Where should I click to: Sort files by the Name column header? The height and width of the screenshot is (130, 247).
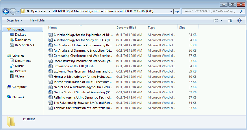pos(52,28)
